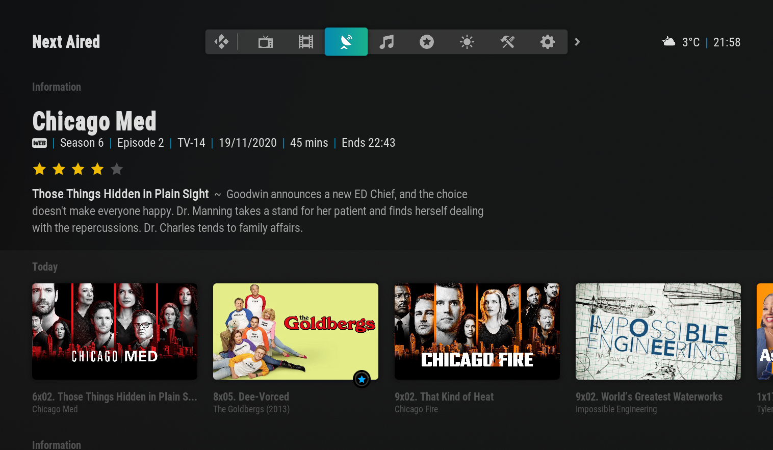773x450 pixels.
Task: Open the Favourites star icon
Action: pyautogui.click(x=427, y=42)
